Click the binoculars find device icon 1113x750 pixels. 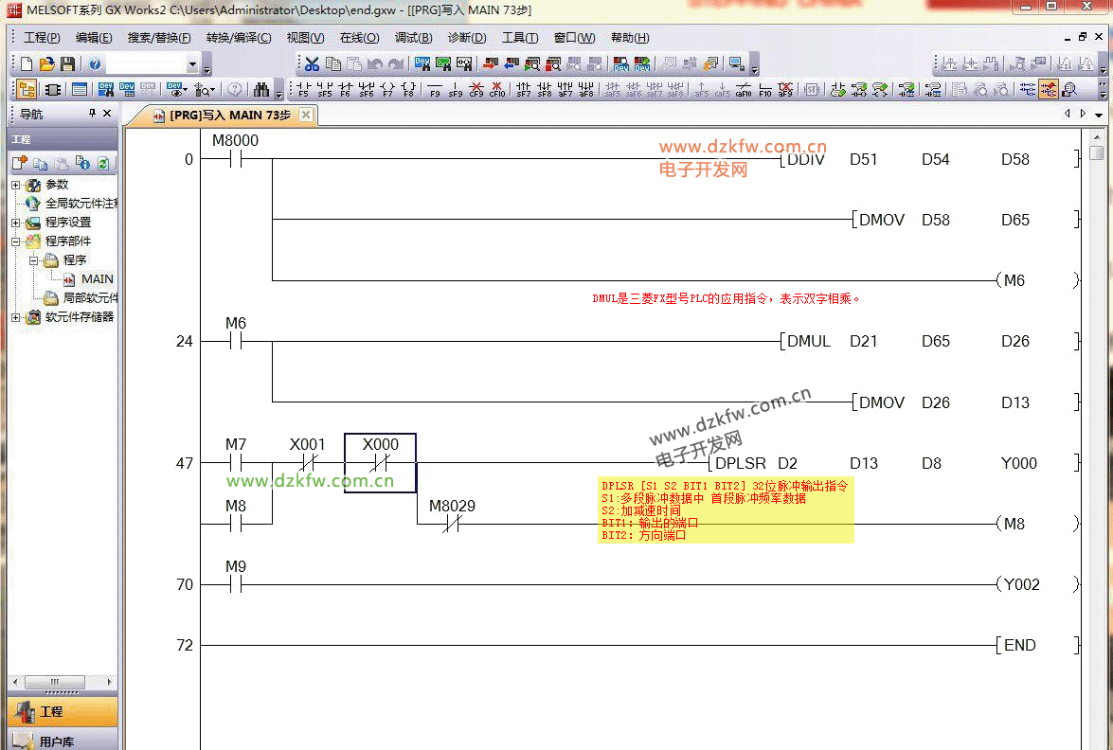coord(262,90)
